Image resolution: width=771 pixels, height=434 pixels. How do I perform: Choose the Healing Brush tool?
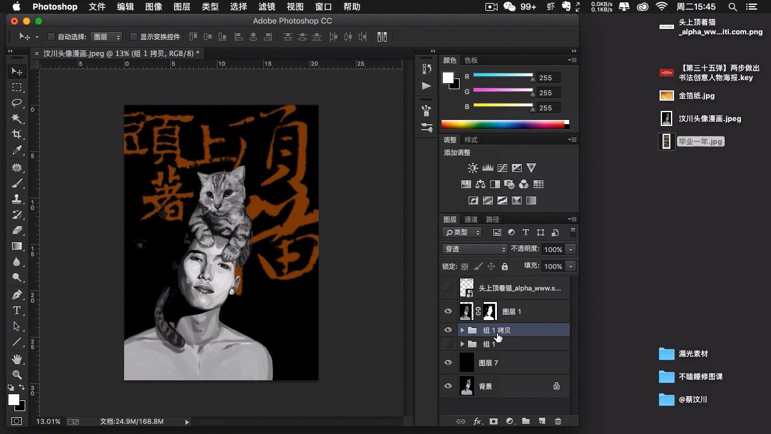pos(17,168)
